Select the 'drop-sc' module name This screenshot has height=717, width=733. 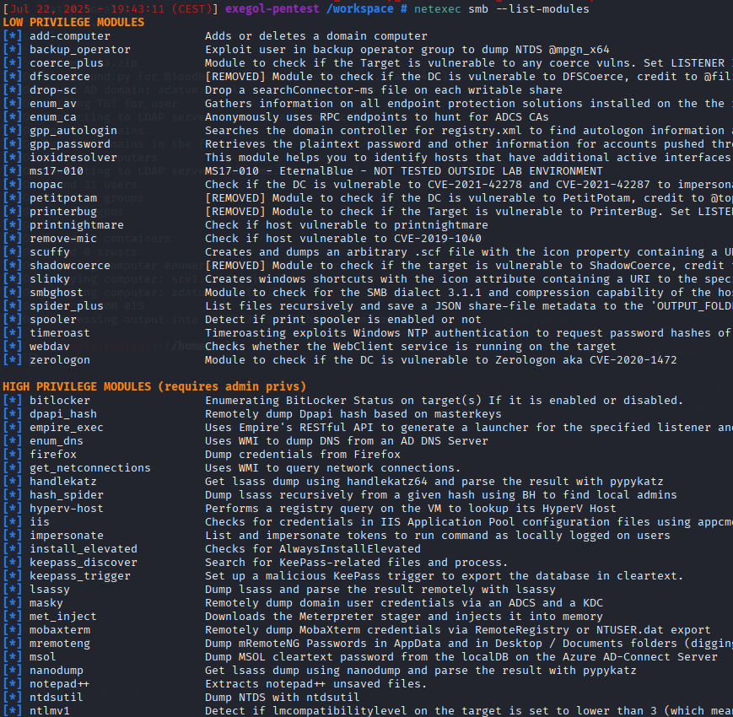tap(53, 90)
